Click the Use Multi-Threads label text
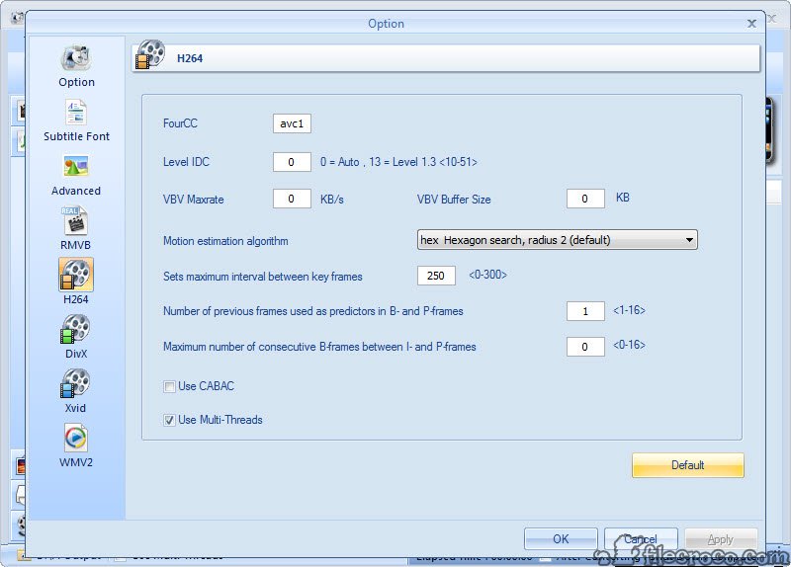This screenshot has height=567, width=791. pyautogui.click(x=220, y=420)
